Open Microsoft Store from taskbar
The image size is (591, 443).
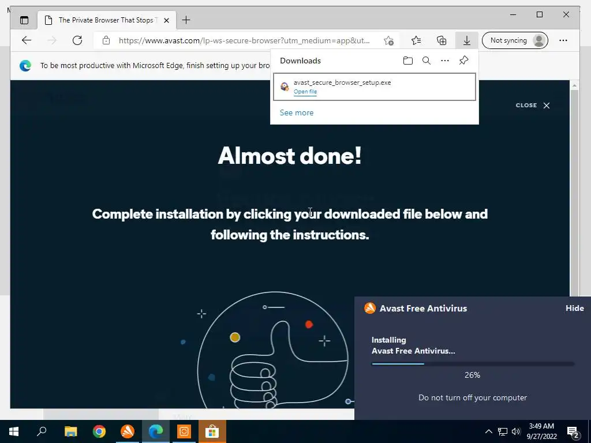212,431
